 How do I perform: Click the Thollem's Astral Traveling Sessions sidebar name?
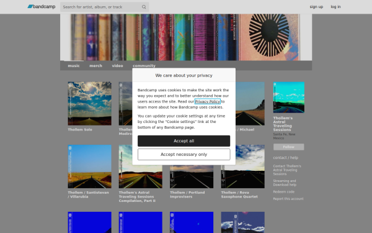(x=283, y=124)
